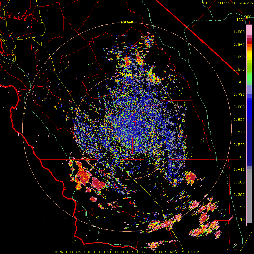Click the BCC label above the color scale
The image size is (254, 254).
pyautogui.click(x=248, y=17)
